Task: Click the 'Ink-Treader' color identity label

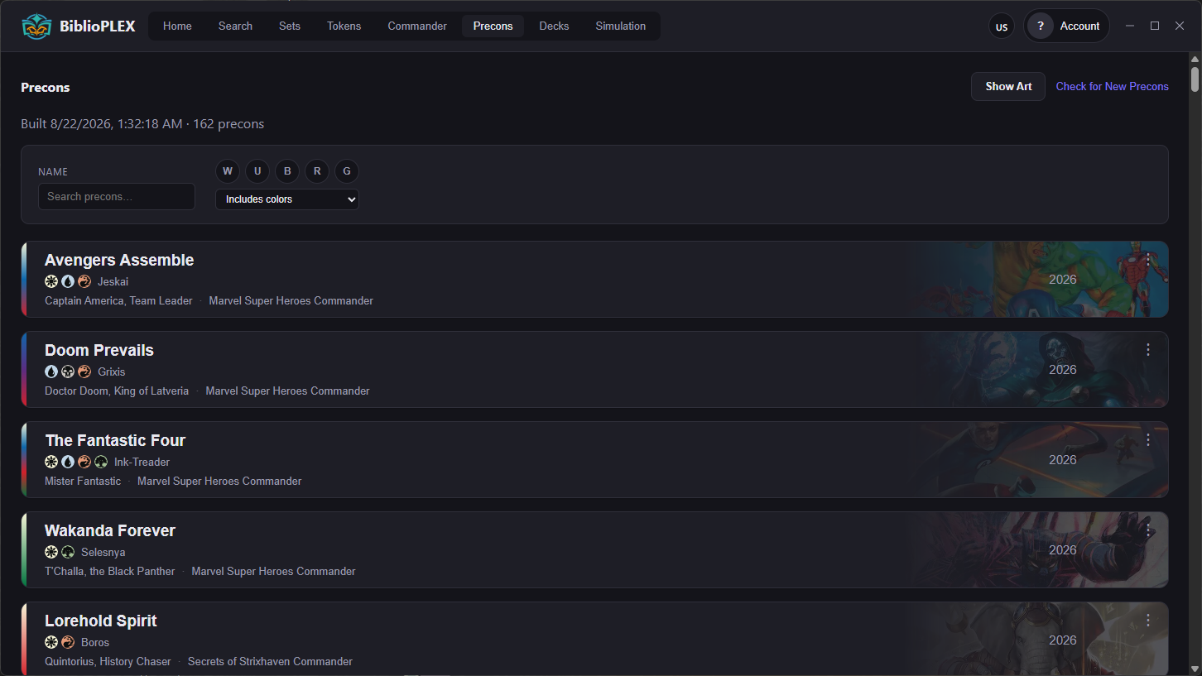Action: (x=142, y=462)
